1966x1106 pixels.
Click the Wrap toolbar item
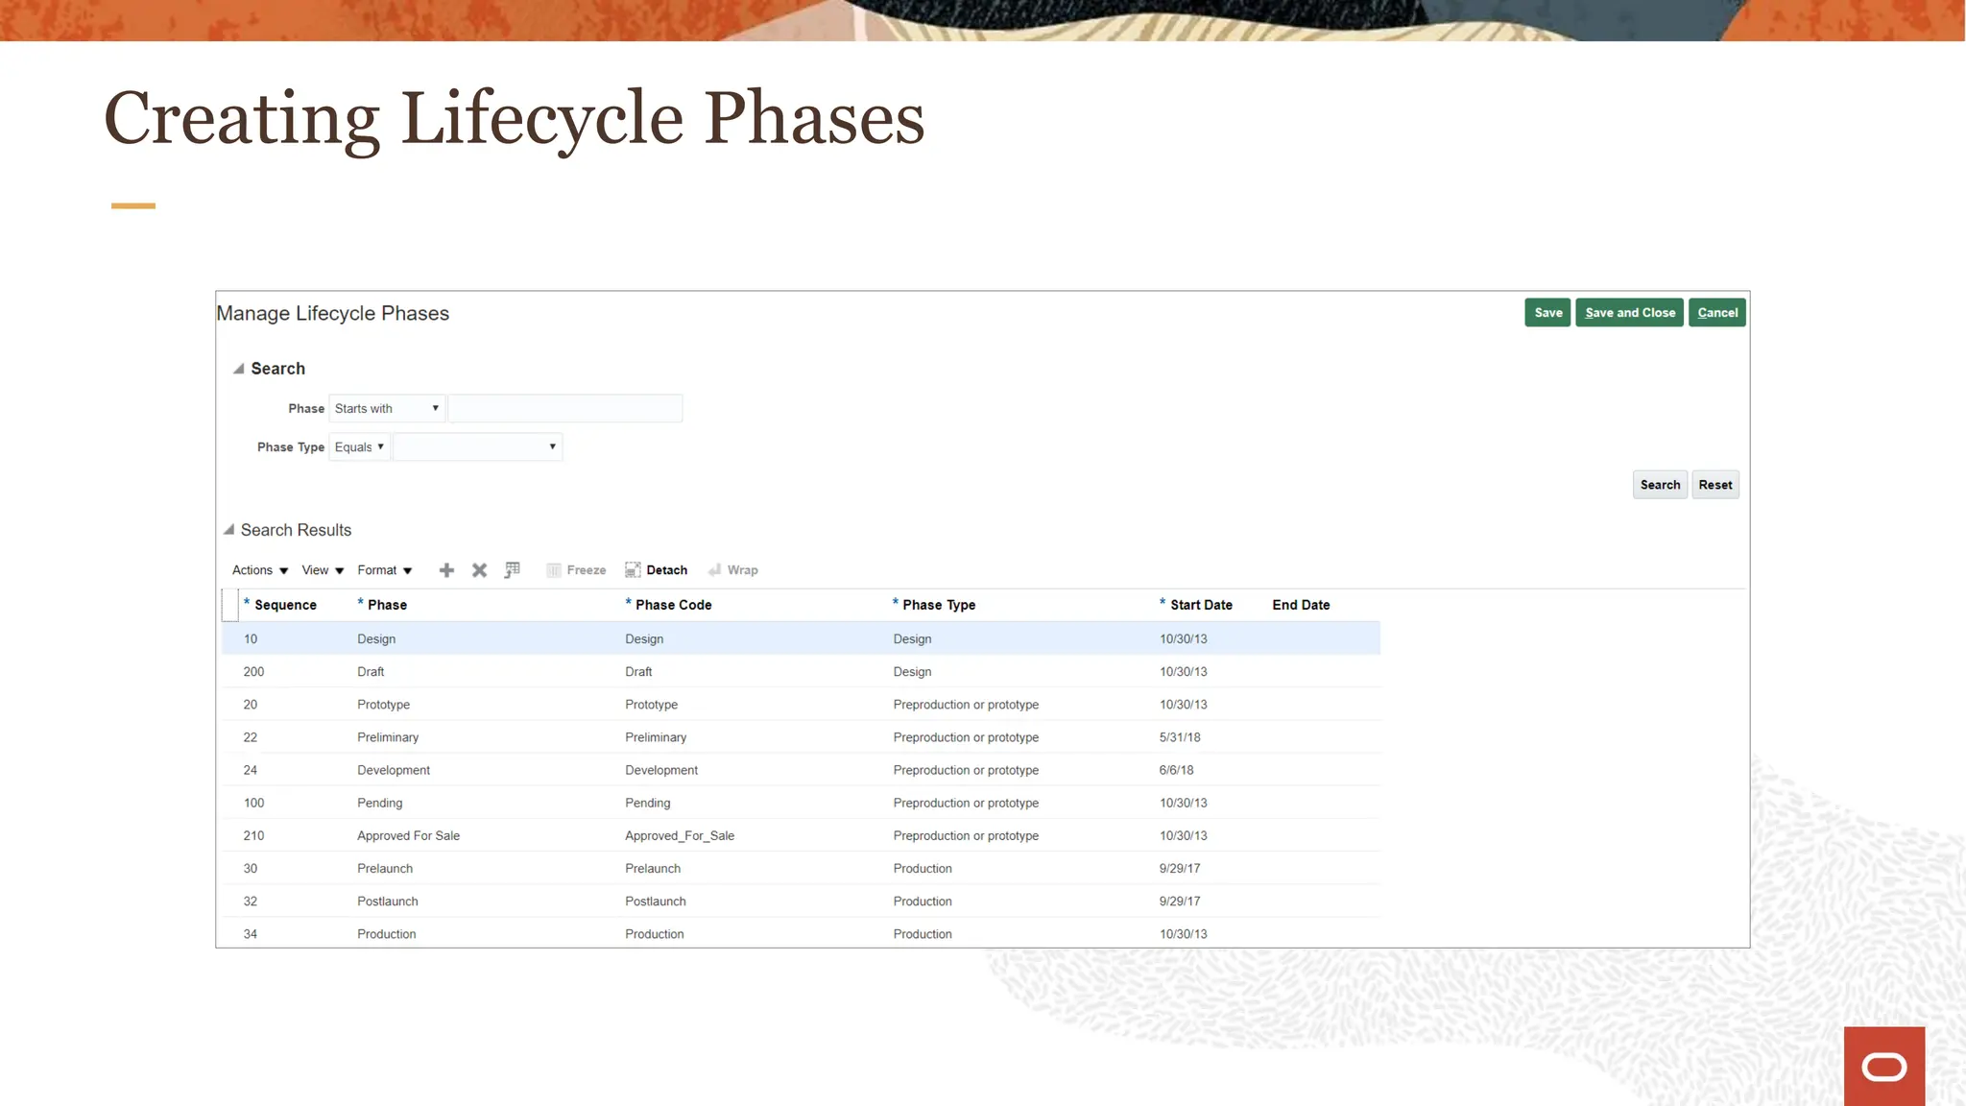[x=733, y=570]
